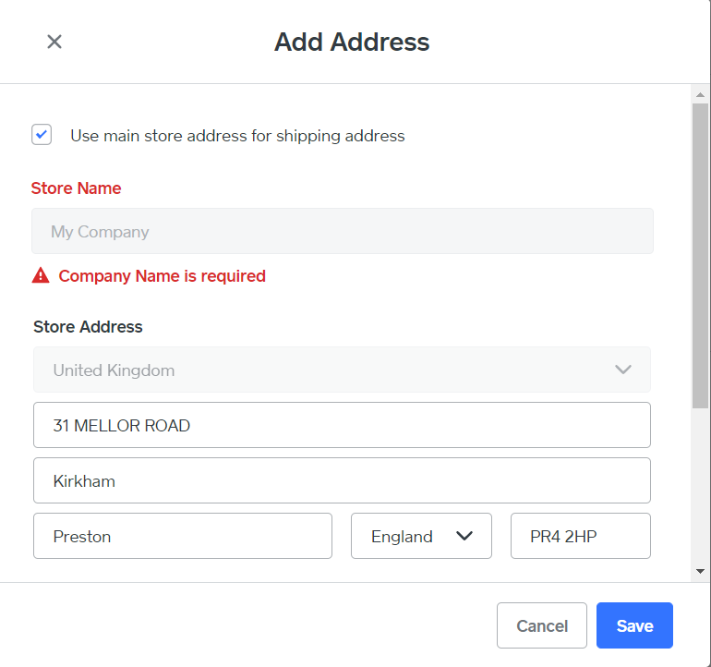Click the Preston city field

[x=182, y=536]
